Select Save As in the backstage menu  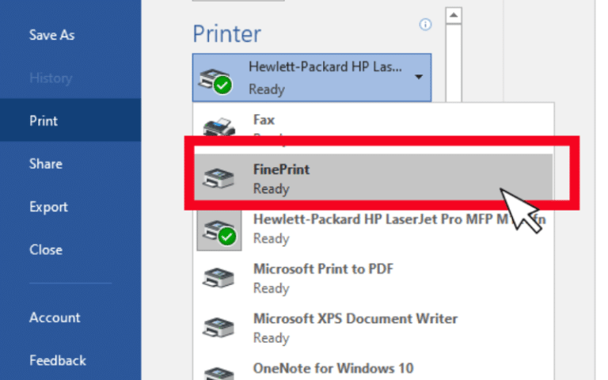(52, 35)
